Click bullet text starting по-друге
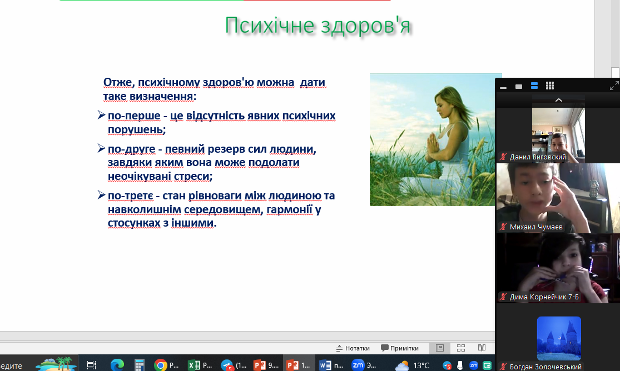Viewport: 620px width, 371px height. [212, 162]
